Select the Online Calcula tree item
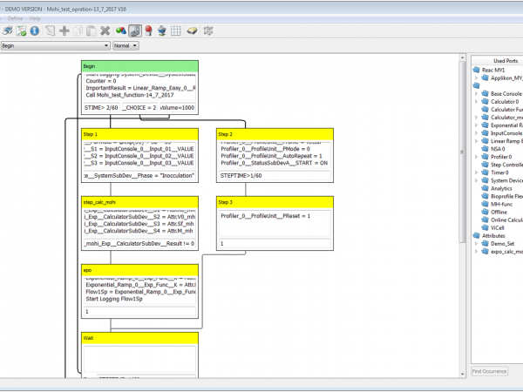Screen dimensions: 523x392 tap(506, 220)
